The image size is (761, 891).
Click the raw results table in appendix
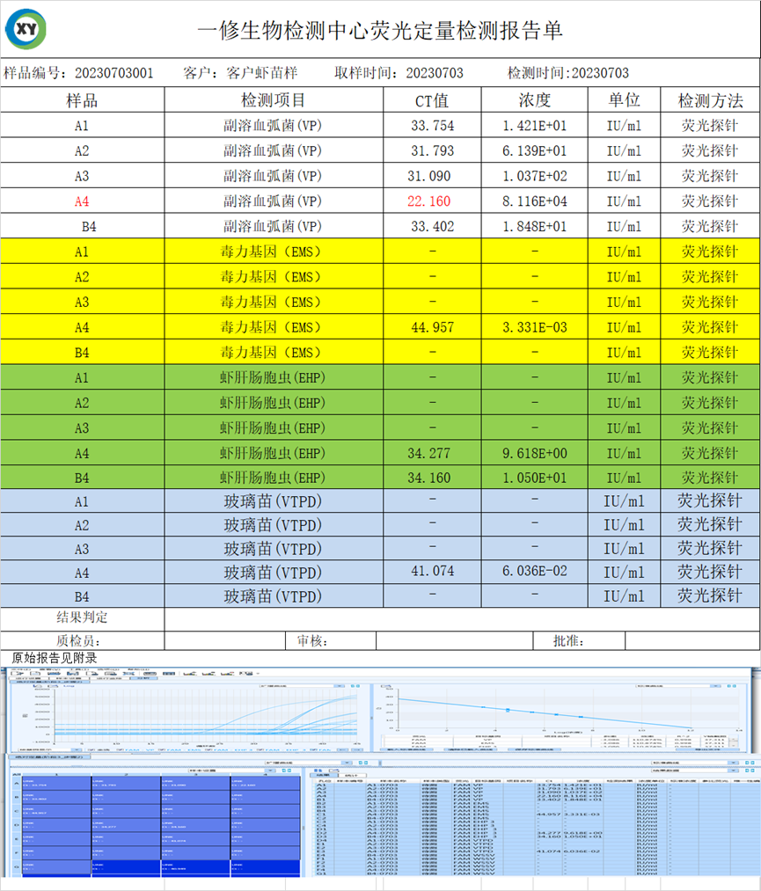point(531,824)
